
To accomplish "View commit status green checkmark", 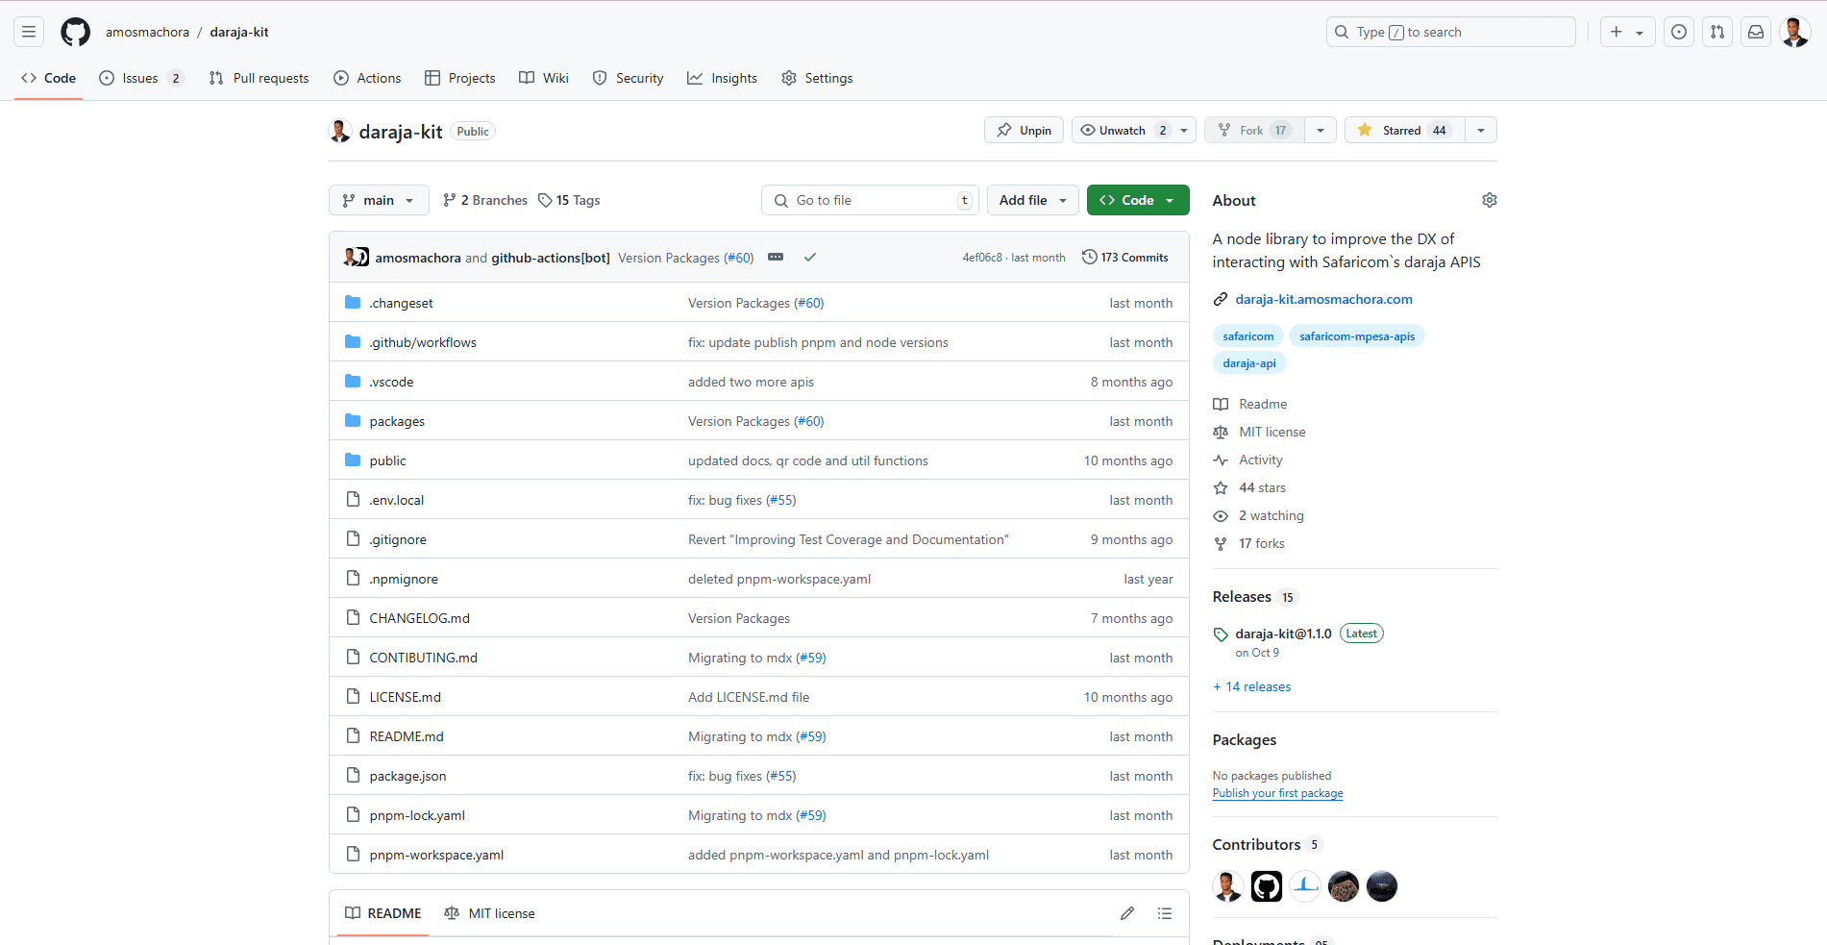I will tap(810, 258).
